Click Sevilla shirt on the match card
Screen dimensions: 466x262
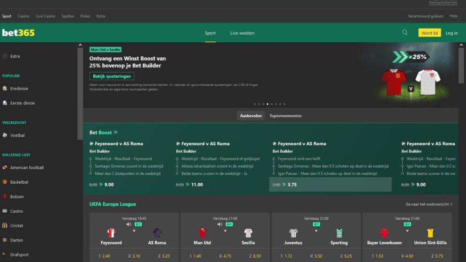click(x=248, y=233)
